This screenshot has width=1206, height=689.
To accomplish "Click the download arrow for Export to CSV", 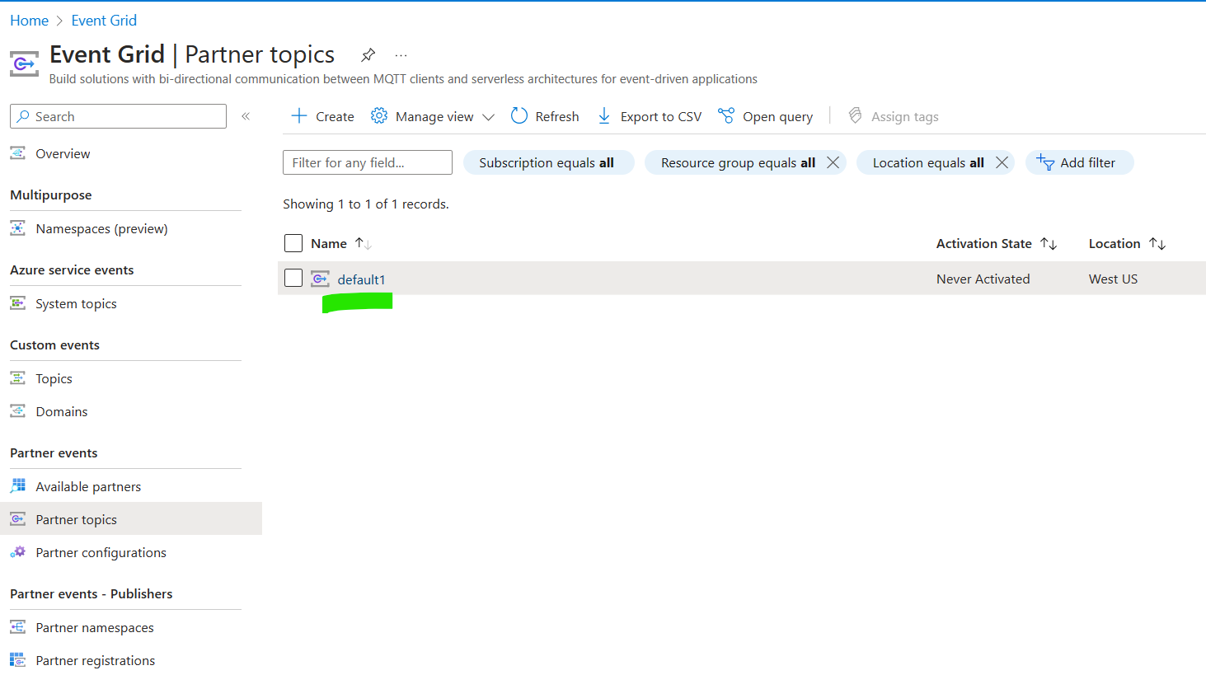I will 604,115.
